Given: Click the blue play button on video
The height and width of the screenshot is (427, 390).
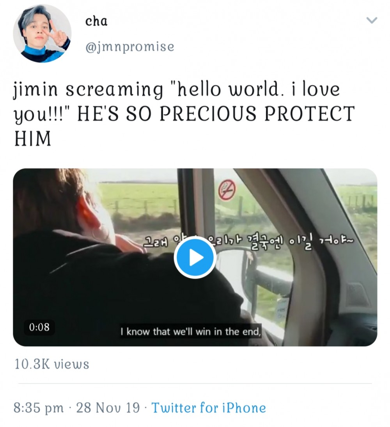Looking at the screenshot, I should (195, 258).
